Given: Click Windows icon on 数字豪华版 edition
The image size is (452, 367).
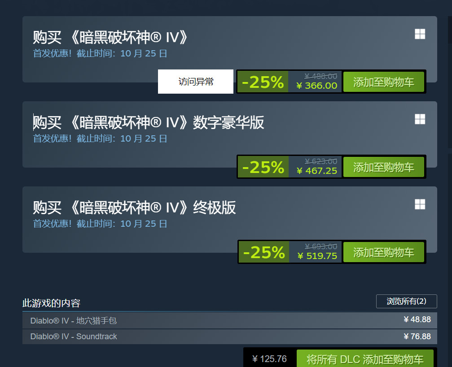Looking at the screenshot, I should (420, 119).
